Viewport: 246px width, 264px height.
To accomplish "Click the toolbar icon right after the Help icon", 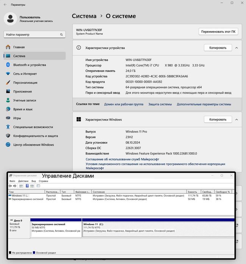I will point(32,186).
